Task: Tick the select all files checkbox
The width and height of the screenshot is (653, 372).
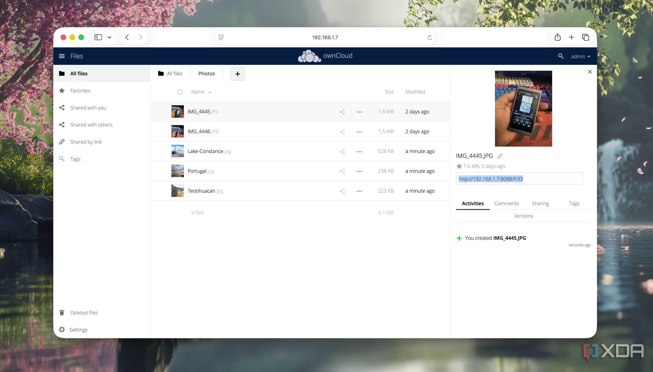Action: 180,92
